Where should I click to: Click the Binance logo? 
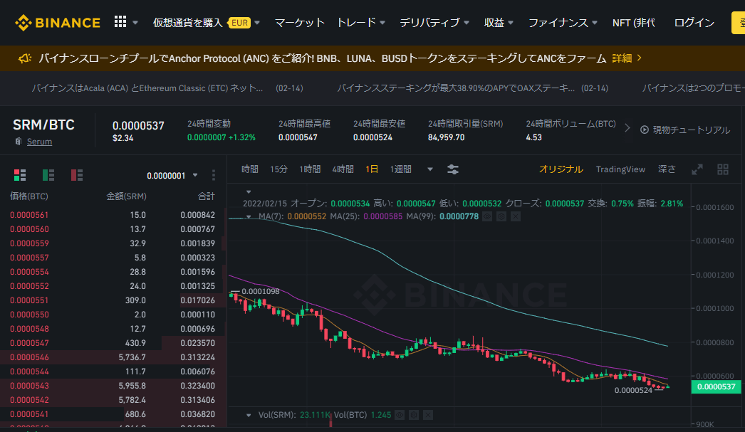click(x=58, y=22)
